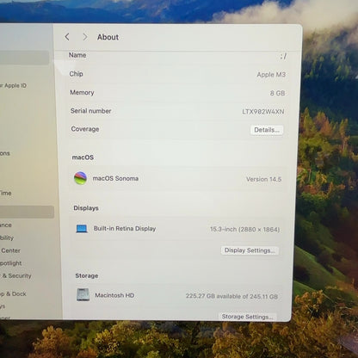This screenshot has height=358, width=358.
Task: Select the Name field value
Action: pos(283,56)
